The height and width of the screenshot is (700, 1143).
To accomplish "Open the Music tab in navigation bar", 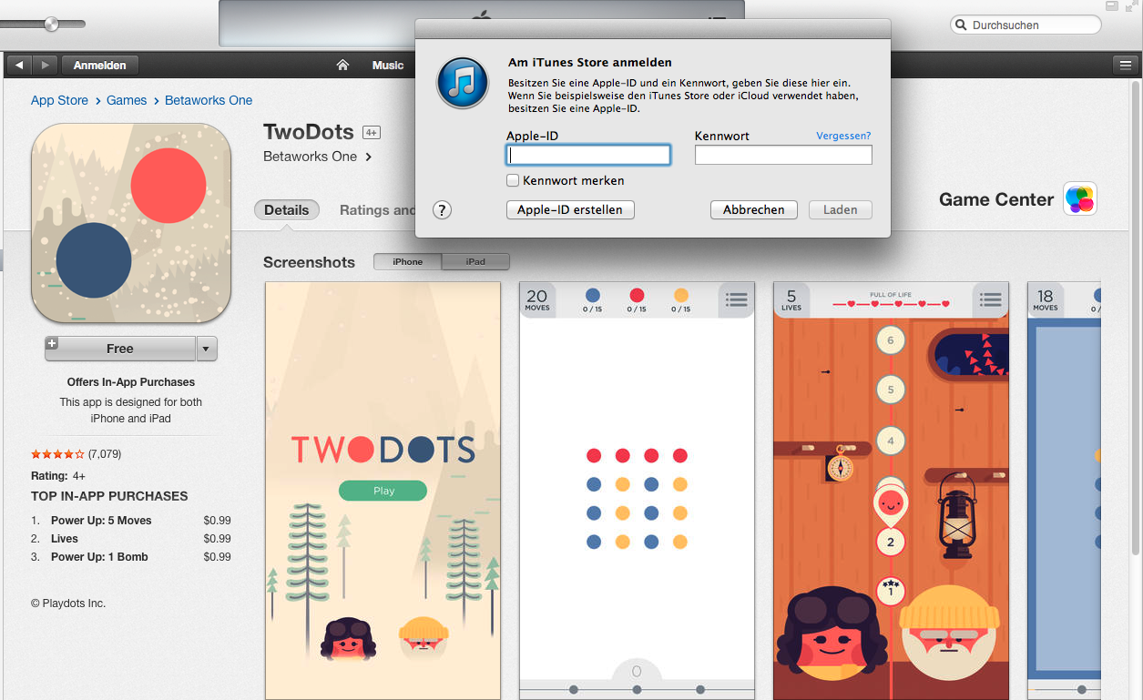I will click(388, 65).
